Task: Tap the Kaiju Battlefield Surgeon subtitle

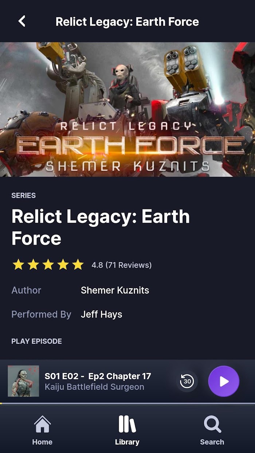Action: pyautogui.click(x=94, y=387)
